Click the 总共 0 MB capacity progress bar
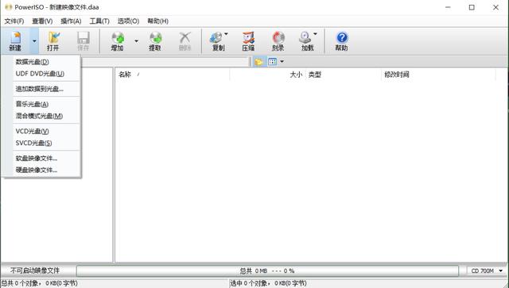The image size is (509, 288). click(x=267, y=271)
